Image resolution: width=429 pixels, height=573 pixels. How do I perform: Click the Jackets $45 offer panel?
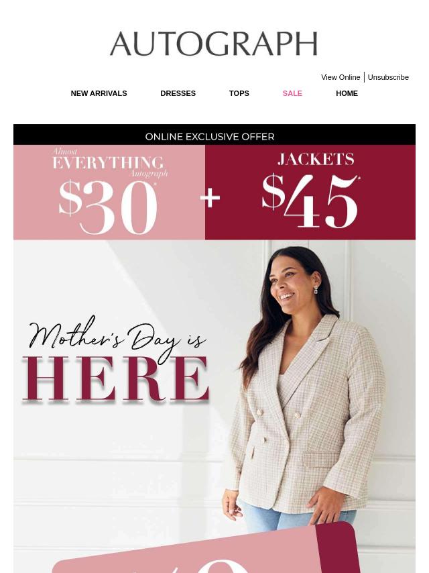[x=310, y=192]
